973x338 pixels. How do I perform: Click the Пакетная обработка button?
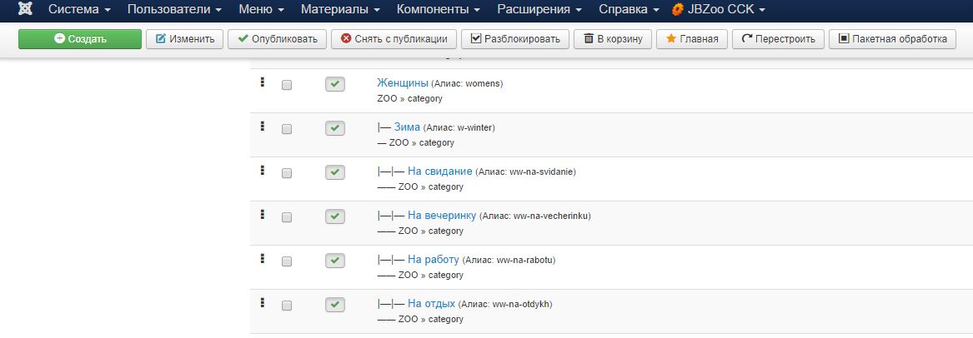tap(892, 39)
